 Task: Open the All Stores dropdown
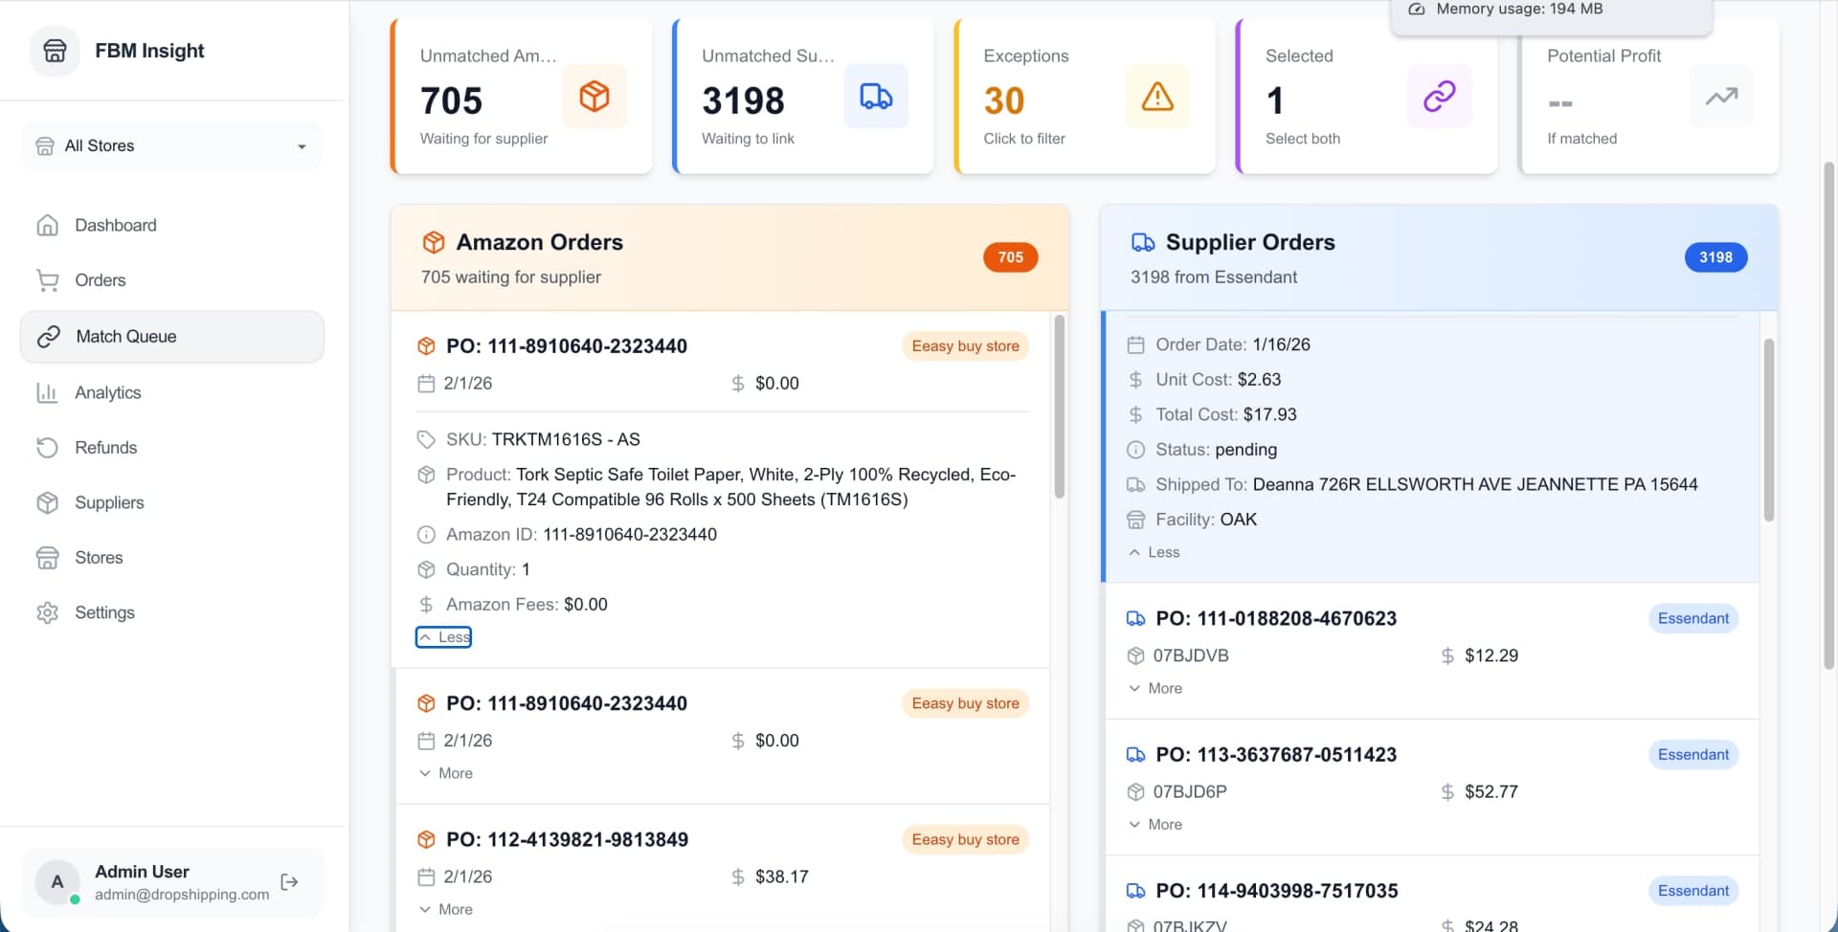pyautogui.click(x=172, y=146)
